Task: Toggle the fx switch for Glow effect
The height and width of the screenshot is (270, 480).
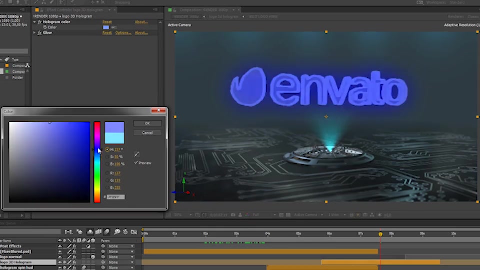Action: tap(40, 33)
